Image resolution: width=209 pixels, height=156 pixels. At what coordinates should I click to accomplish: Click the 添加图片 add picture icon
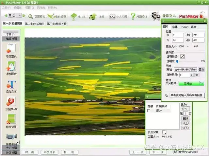pyautogui.click(x=11, y=66)
